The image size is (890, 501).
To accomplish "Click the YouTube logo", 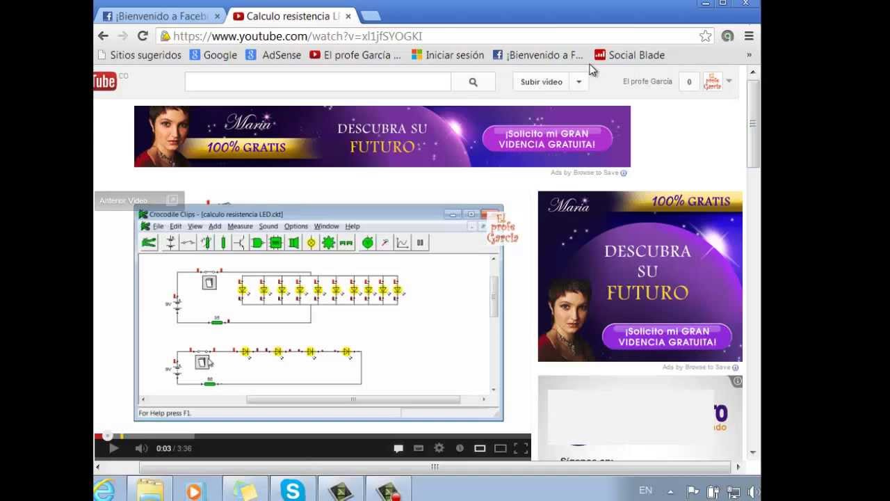I will click(x=105, y=81).
